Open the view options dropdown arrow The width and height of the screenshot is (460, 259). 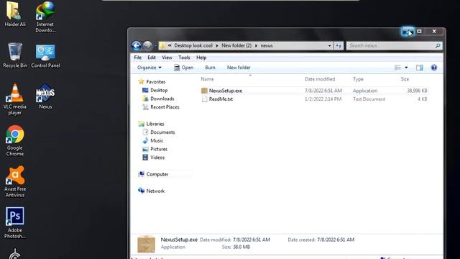[x=406, y=68]
